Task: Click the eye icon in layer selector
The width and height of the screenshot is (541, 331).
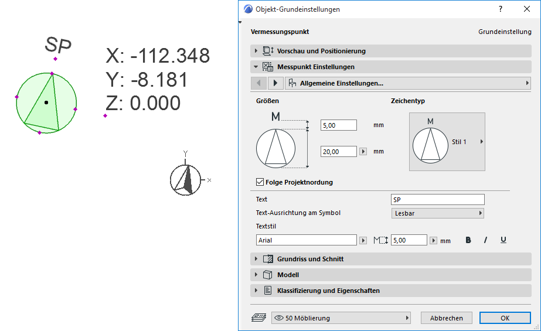Action: [279, 318]
